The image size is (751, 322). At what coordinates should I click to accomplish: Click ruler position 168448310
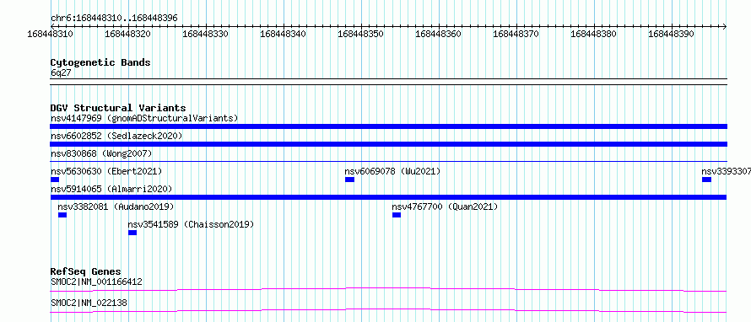(x=51, y=34)
